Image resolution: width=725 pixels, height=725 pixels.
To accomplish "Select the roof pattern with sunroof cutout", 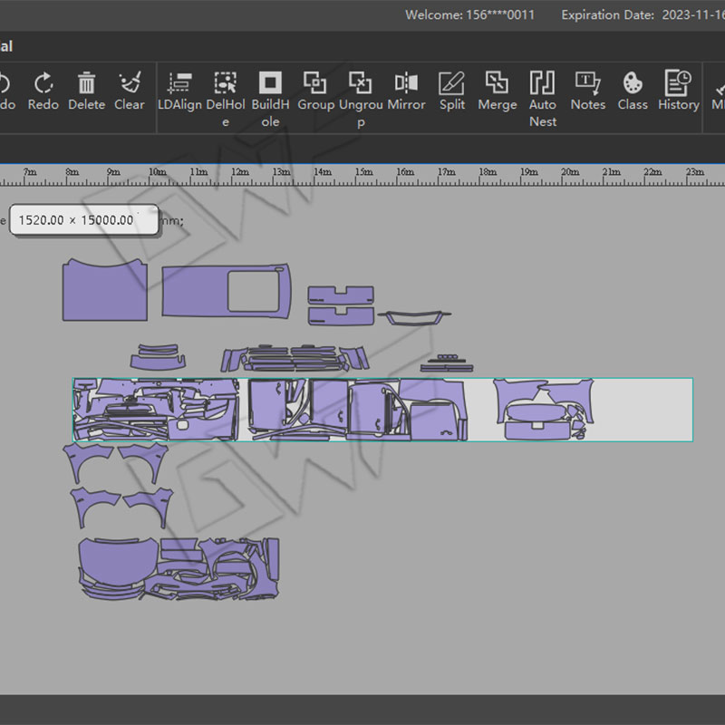I will pyautogui.click(x=195, y=293).
